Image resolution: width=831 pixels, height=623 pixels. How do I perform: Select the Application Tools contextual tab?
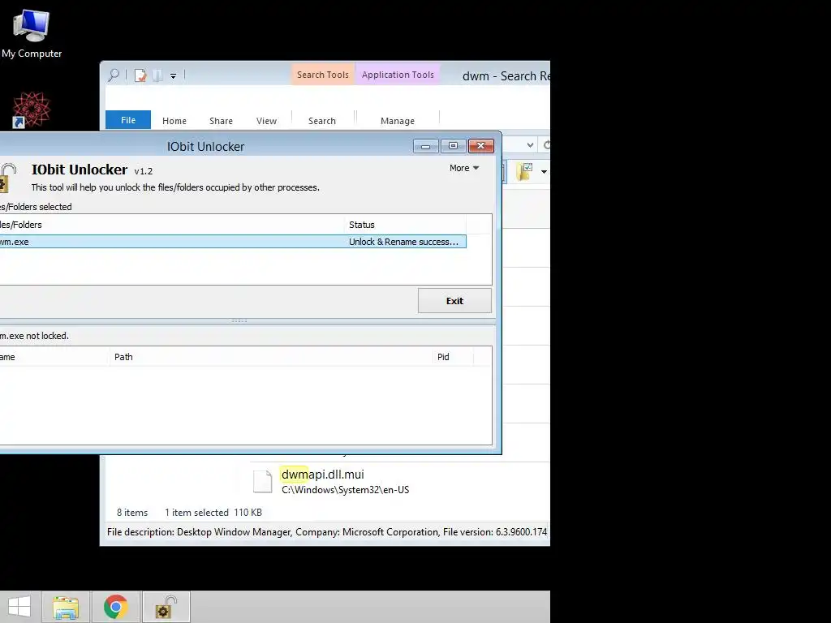pos(398,75)
